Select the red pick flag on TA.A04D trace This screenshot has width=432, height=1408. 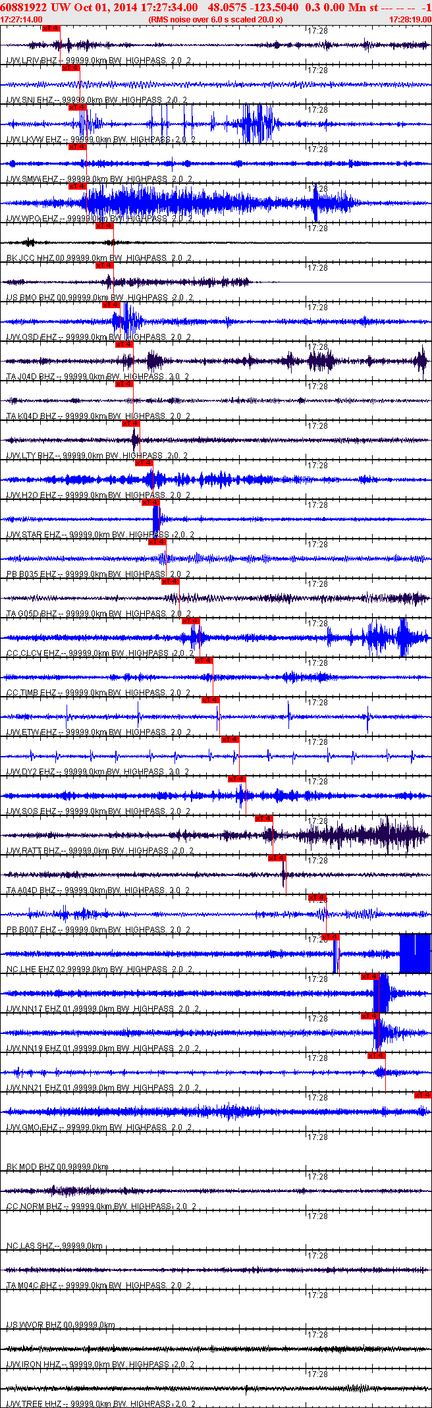(x=277, y=858)
